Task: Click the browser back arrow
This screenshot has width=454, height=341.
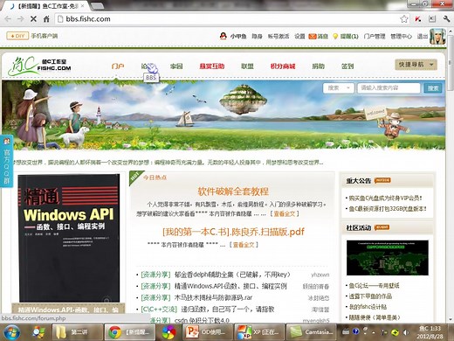Action: [x=8, y=19]
